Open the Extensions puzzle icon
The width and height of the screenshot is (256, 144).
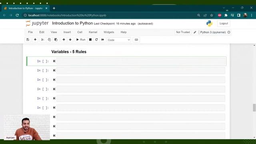(226, 15)
